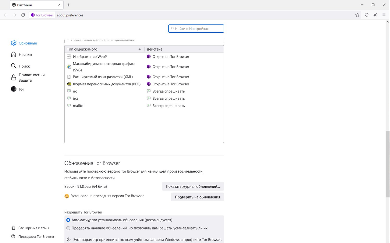Click the Изображение WebP file type icon
Screen dimensions: 390x243
[x=69, y=57]
